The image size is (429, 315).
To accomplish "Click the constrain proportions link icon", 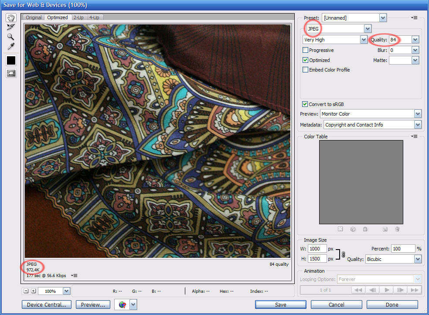I will [343, 254].
